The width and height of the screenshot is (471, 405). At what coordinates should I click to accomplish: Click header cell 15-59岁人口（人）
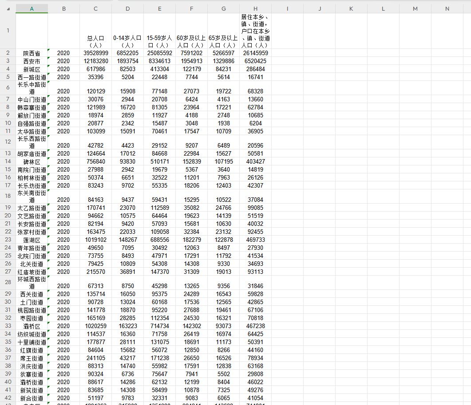coord(159,31)
